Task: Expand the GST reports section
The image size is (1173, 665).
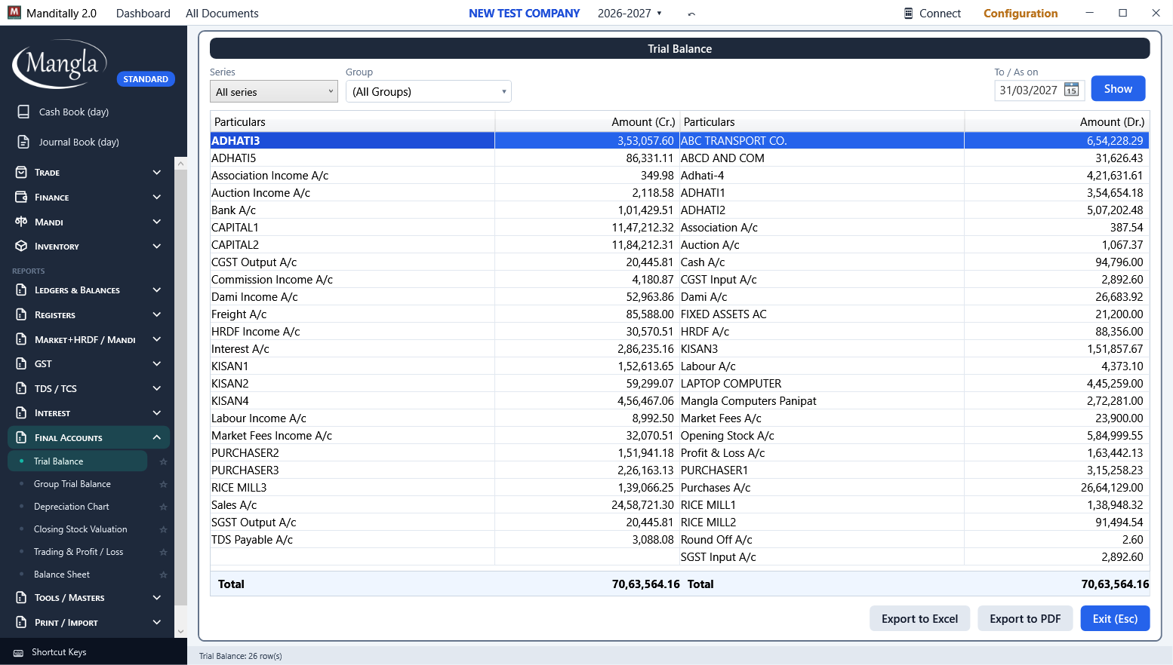Action: pos(88,364)
